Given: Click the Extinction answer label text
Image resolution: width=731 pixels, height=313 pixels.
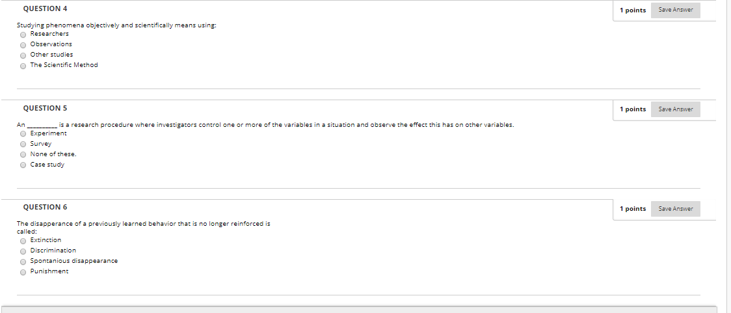Looking at the screenshot, I should click(x=46, y=239).
